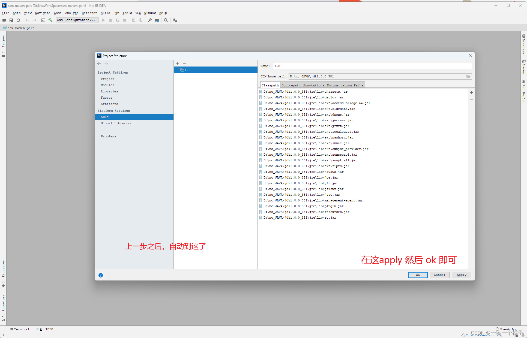Open the Navigate menu

click(x=43, y=13)
